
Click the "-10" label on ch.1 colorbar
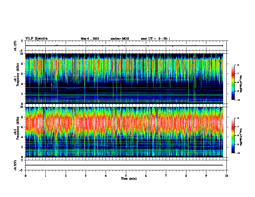tap(238, 100)
